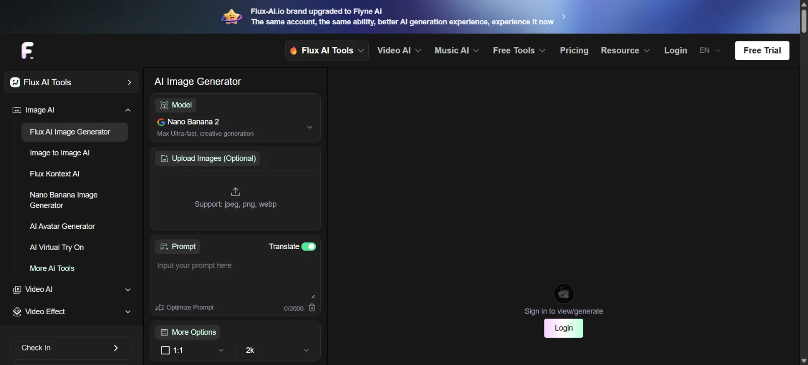Click the AI Image Generator heading
Viewport: 808px width, 365px height.
click(197, 82)
